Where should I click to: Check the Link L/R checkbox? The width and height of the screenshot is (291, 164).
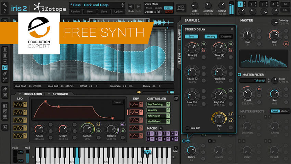188,128
